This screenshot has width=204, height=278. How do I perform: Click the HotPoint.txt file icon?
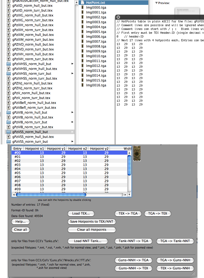click(x=82, y=2)
